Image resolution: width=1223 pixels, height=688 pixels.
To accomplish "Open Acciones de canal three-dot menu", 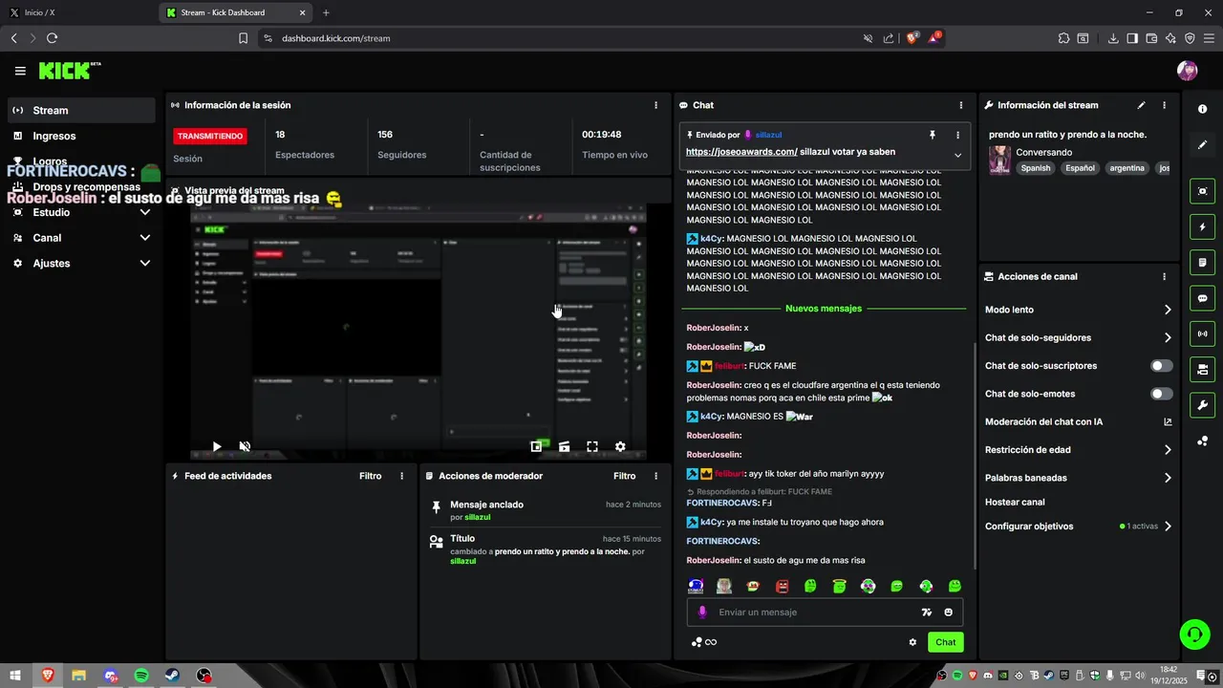I will pyautogui.click(x=1164, y=276).
